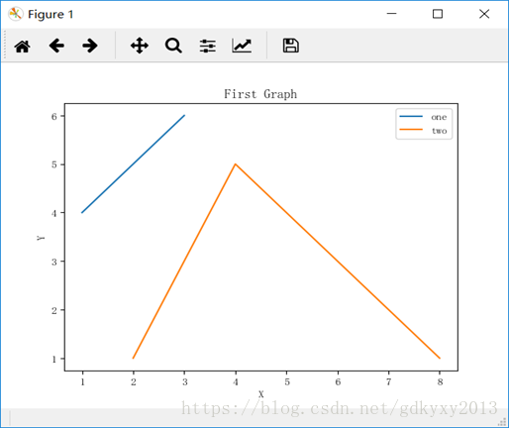Image resolution: width=509 pixels, height=428 pixels.
Task: Close the Figure 1 window
Action: (x=484, y=14)
